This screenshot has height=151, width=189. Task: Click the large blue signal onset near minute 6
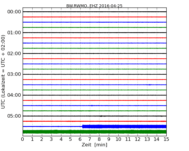[83, 126]
